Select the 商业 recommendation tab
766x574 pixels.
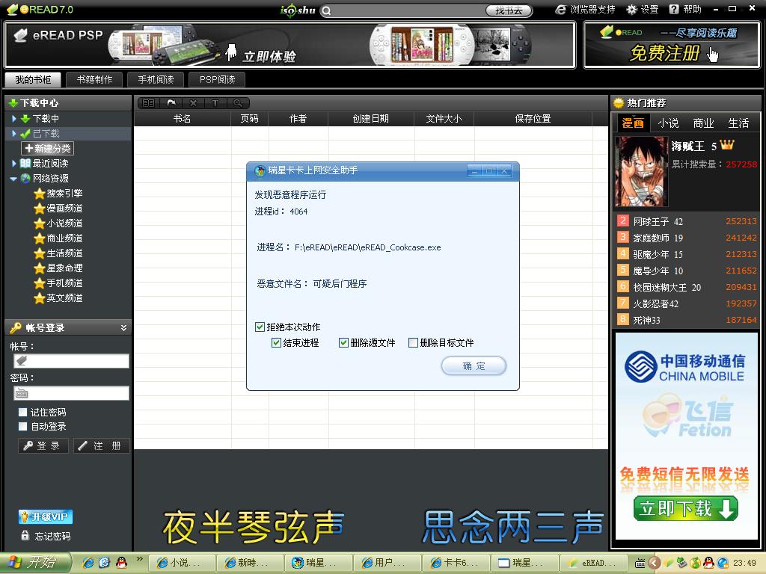(703, 123)
